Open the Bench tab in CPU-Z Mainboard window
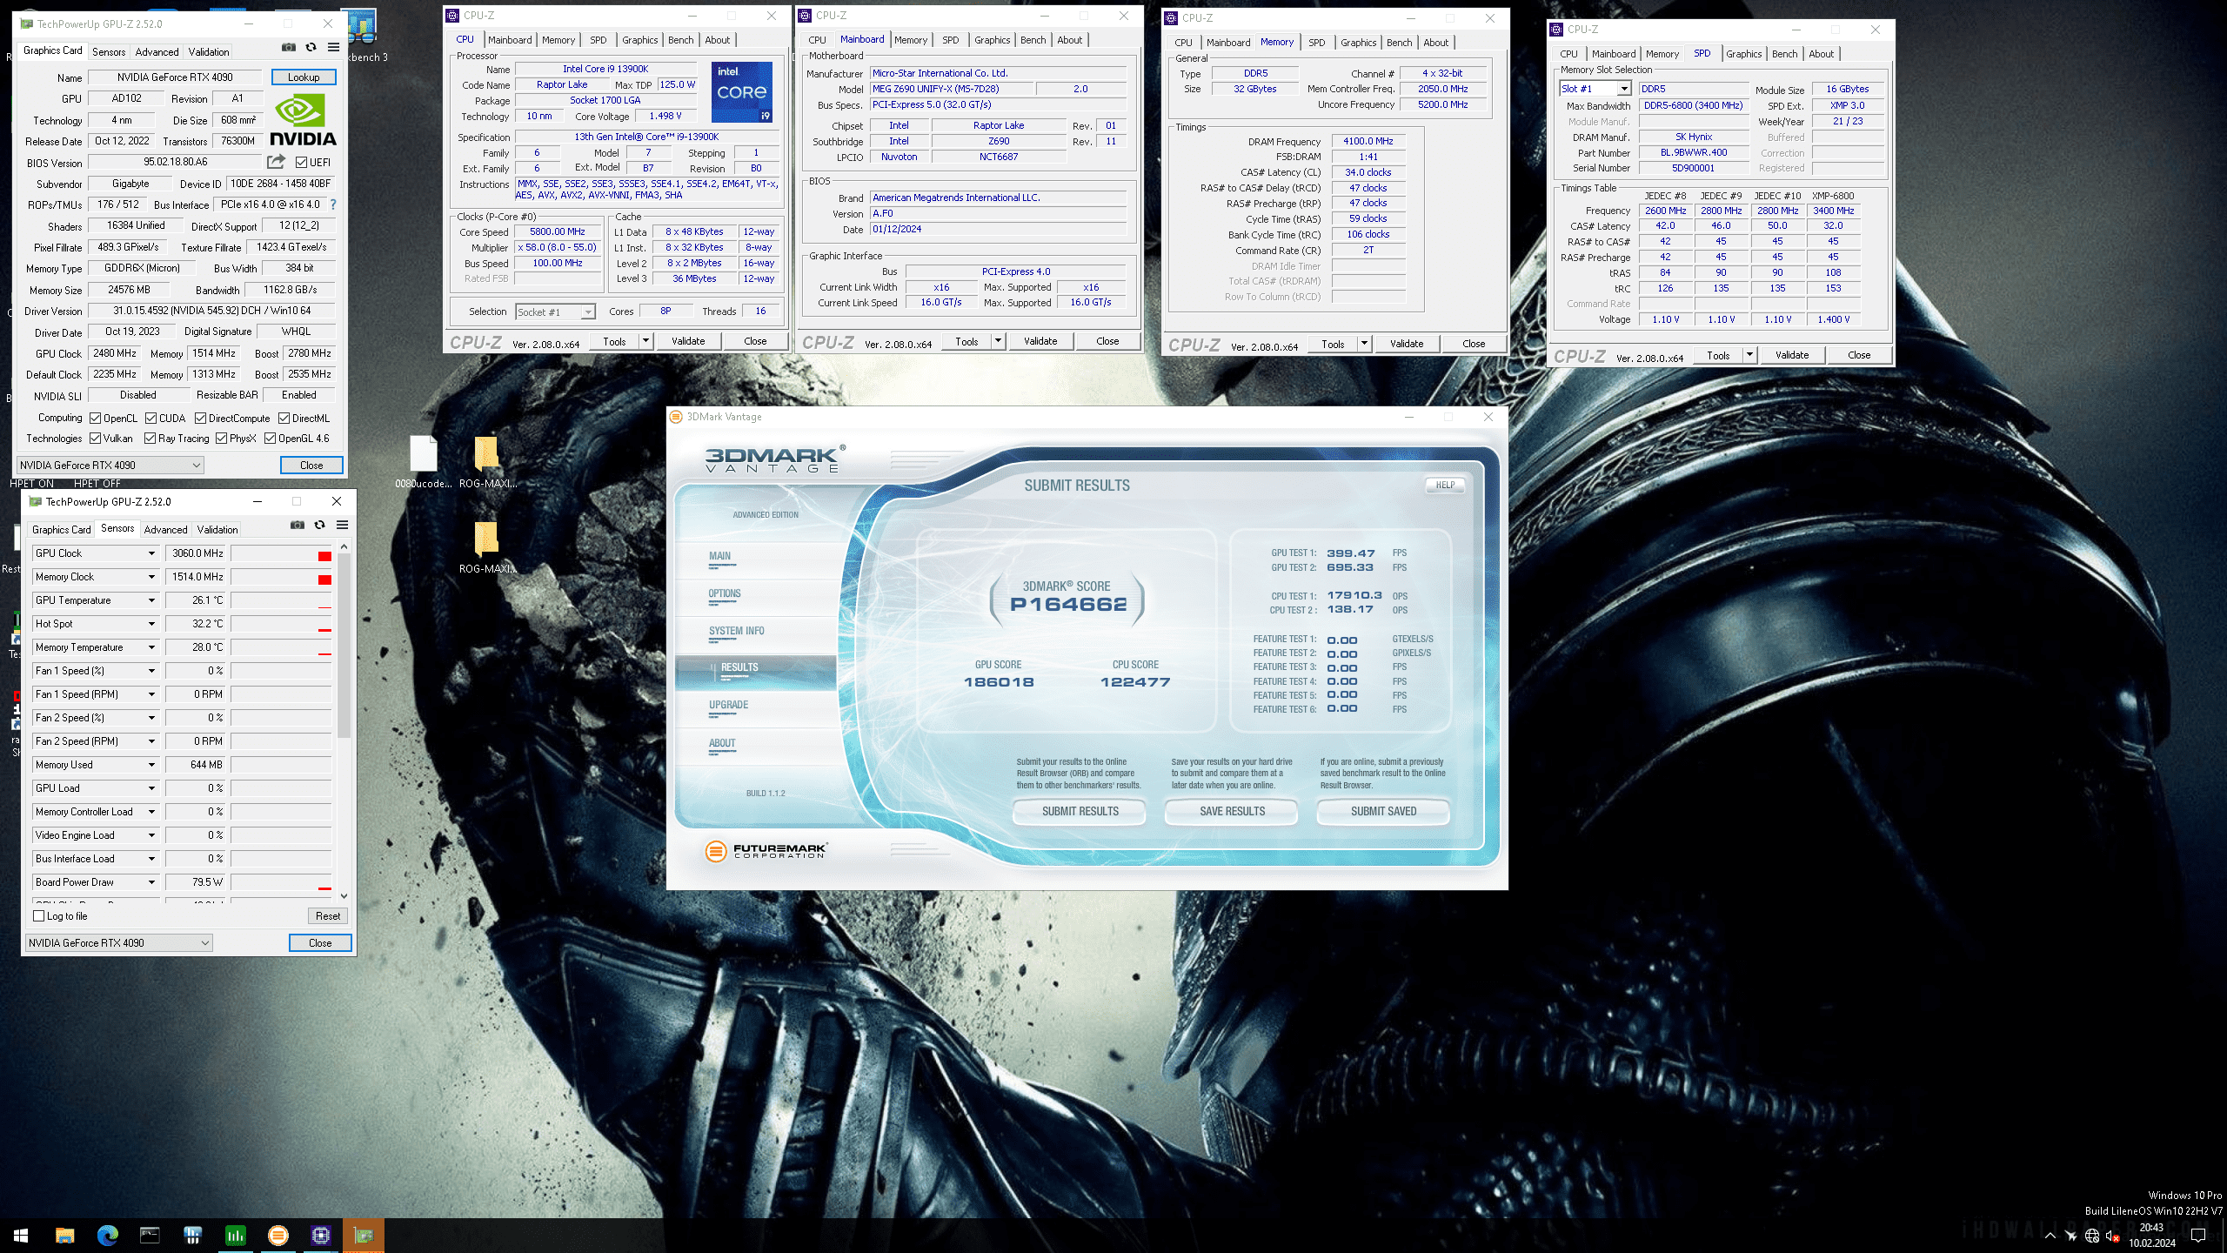The width and height of the screenshot is (2227, 1253). tap(1033, 40)
